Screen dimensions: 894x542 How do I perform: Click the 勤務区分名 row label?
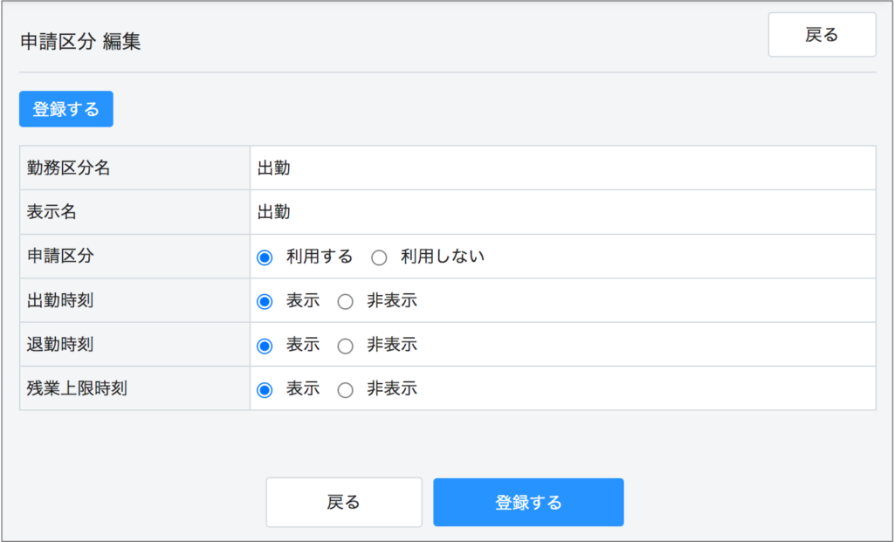68,168
